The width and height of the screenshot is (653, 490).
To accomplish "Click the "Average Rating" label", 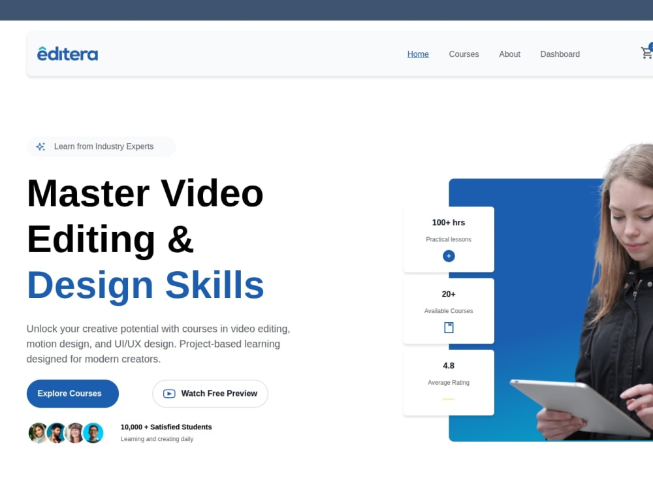I will (449, 382).
